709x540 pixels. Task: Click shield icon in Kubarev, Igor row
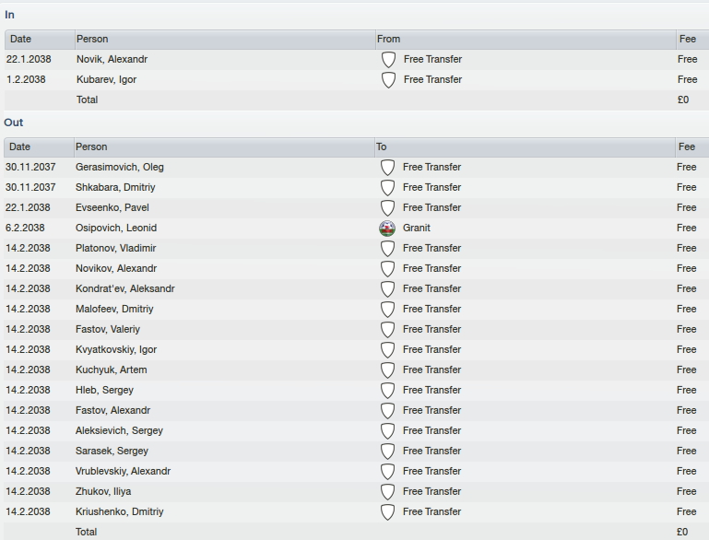pyautogui.click(x=388, y=80)
